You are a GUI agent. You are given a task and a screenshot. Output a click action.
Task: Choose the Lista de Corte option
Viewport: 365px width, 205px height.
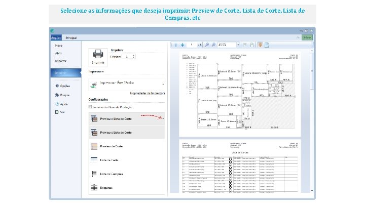click(127, 160)
